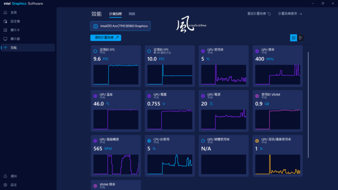Image resolution: width=338 pixels, height=190 pixels.
Task: Maximize the Intel Graphics Software window
Action: (323, 3)
